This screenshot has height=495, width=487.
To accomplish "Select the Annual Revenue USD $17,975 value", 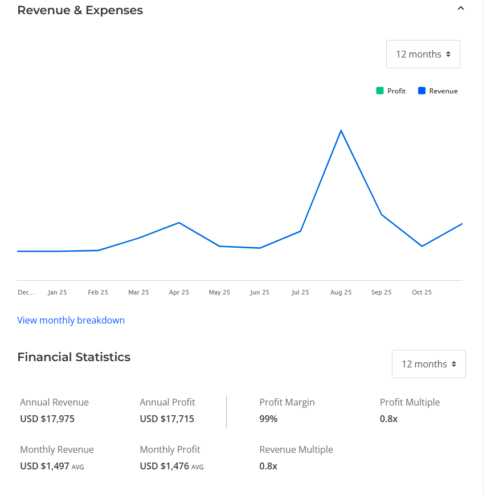I will pos(47,419).
